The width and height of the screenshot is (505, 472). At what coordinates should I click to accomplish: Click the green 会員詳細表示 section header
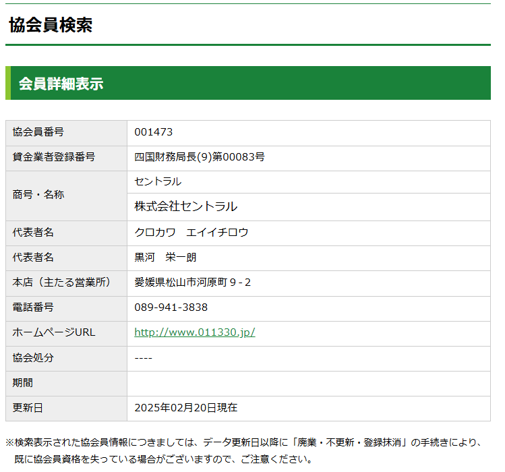(61, 84)
